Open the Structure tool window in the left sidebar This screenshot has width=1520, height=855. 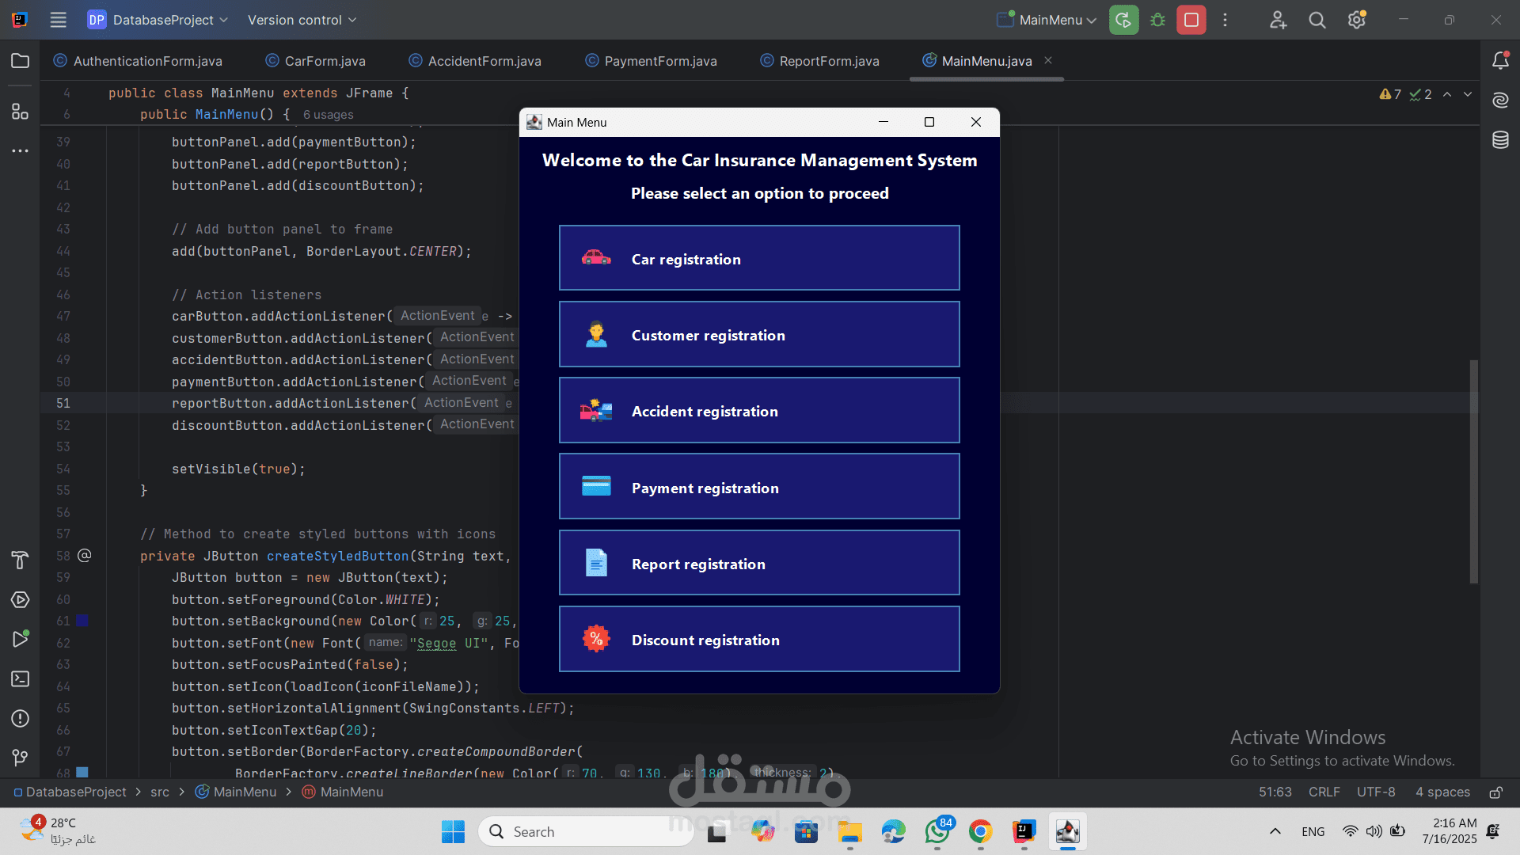tap(21, 112)
